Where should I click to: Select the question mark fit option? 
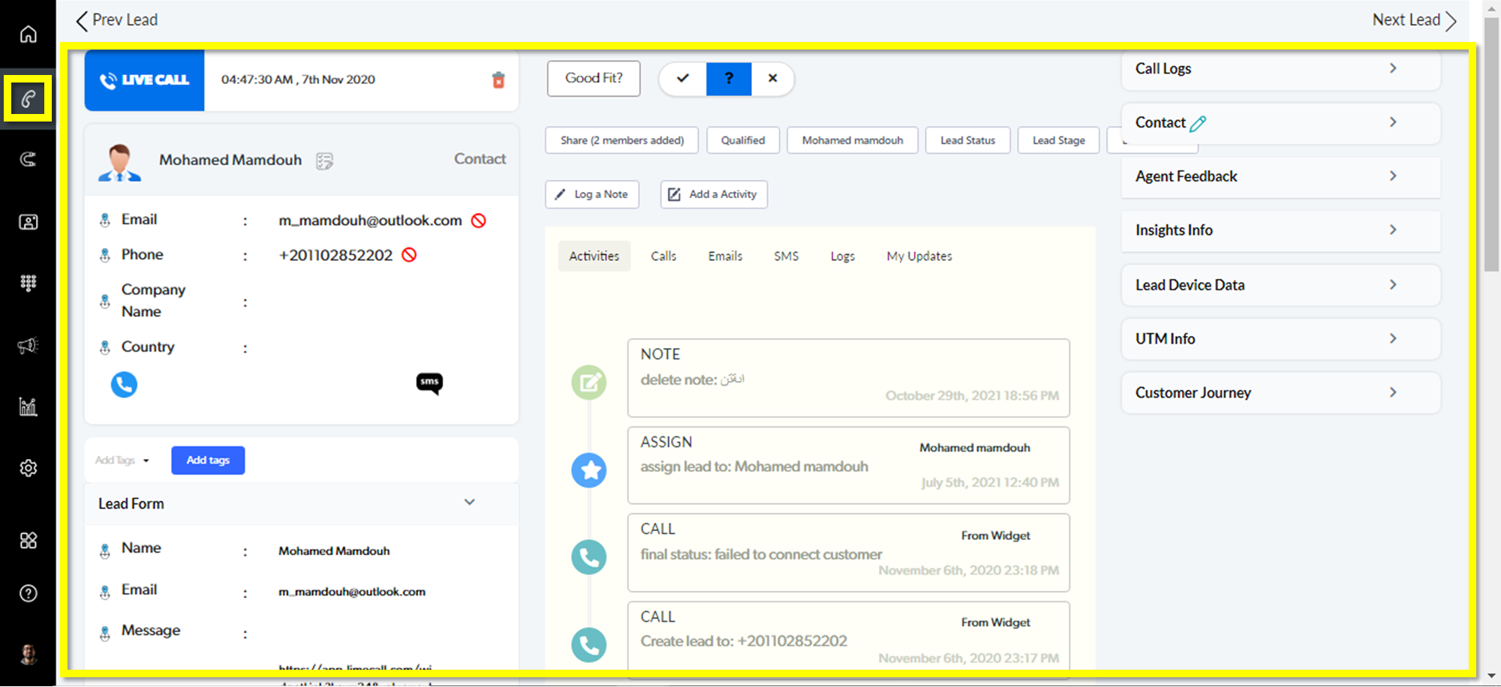[x=728, y=79]
